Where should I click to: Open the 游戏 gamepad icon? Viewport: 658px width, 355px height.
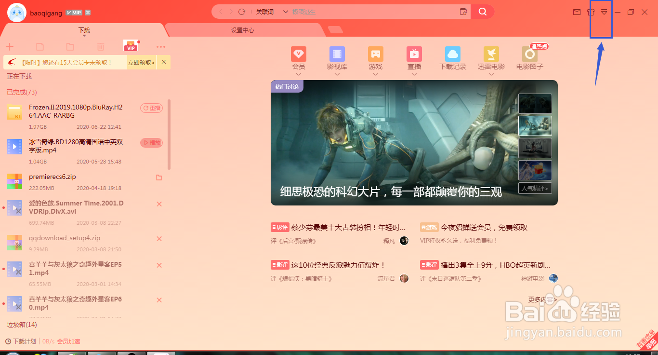376,54
